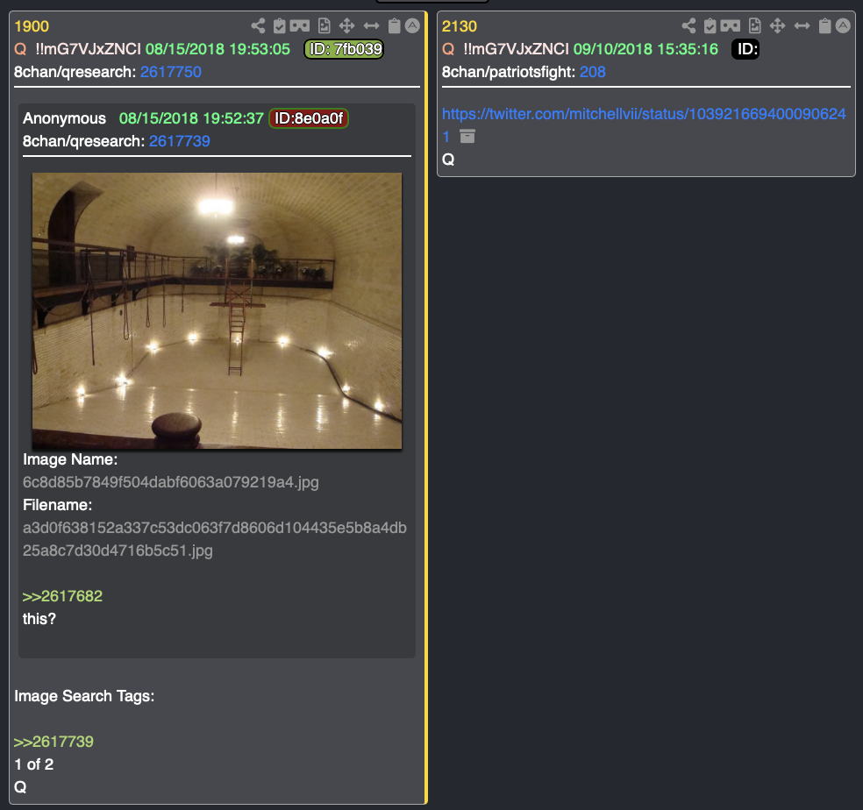Click the VR goggles icon on post 2130

coord(731,26)
